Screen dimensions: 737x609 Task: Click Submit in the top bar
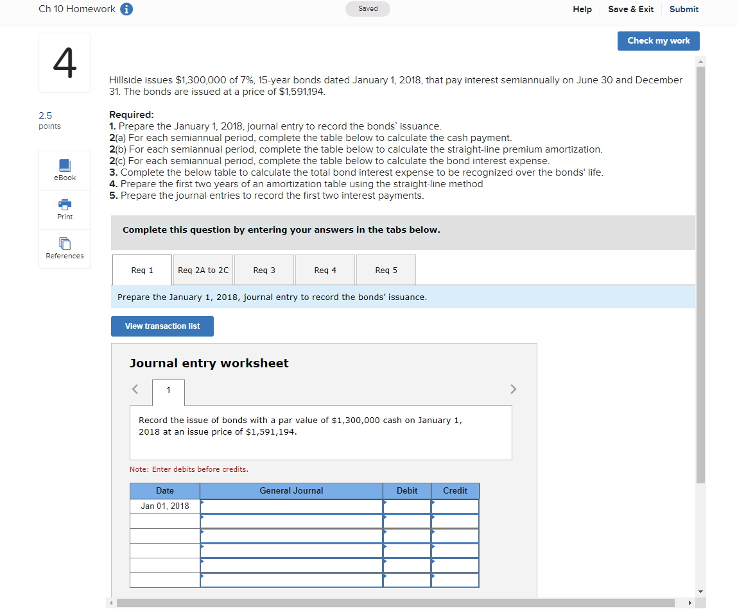pyautogui.click(x=683, y=9)
